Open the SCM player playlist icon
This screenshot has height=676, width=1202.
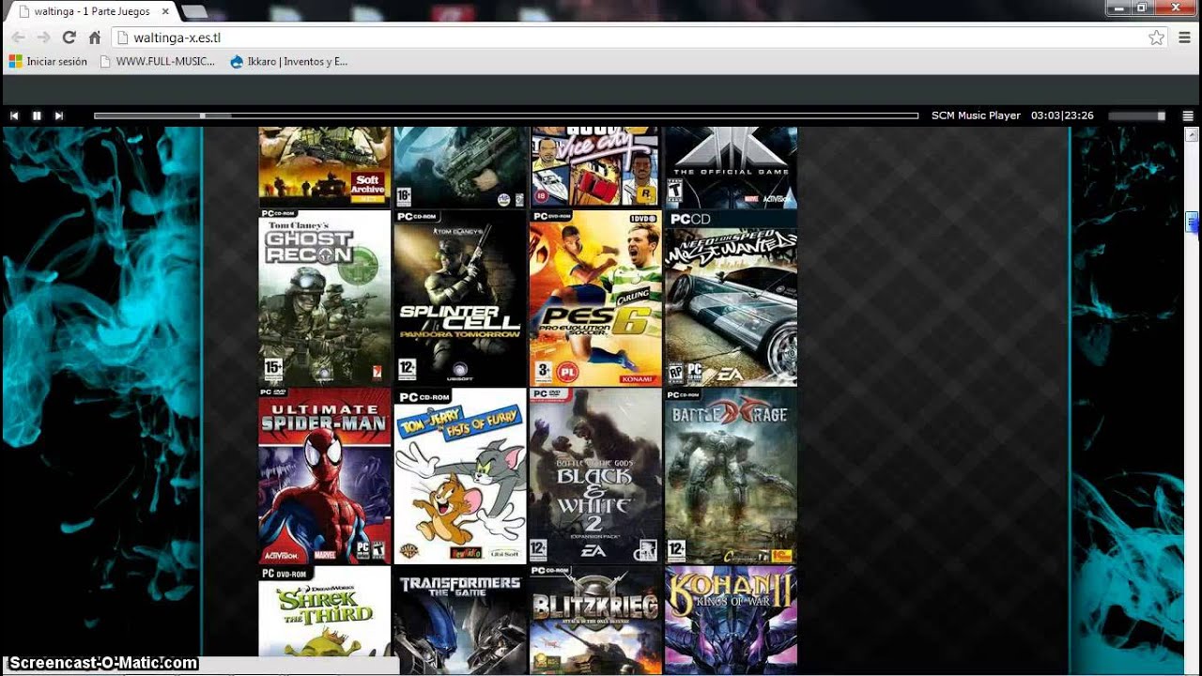(x=1188, y=115)
